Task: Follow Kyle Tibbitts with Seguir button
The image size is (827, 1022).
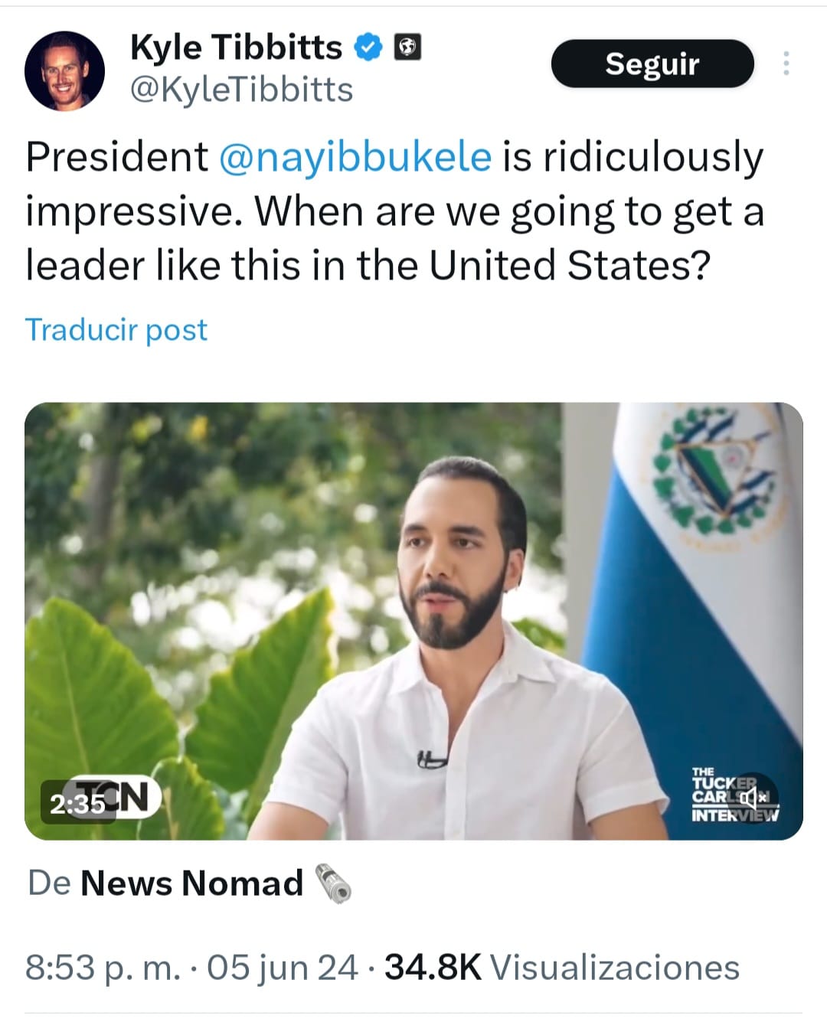Action: click(x=652, y=64)
